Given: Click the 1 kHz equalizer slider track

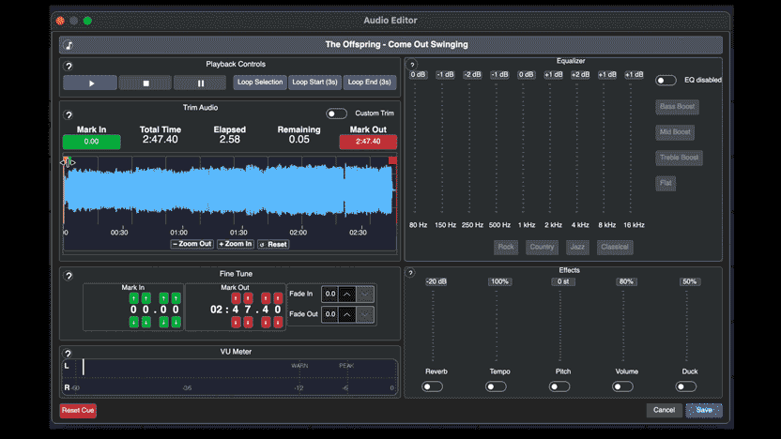Looking at the screenshot, I should (x=523, y=148).
